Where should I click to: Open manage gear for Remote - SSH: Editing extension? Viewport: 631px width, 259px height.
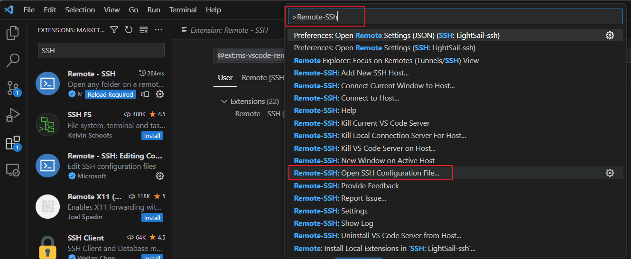click(x=160, y=176)
